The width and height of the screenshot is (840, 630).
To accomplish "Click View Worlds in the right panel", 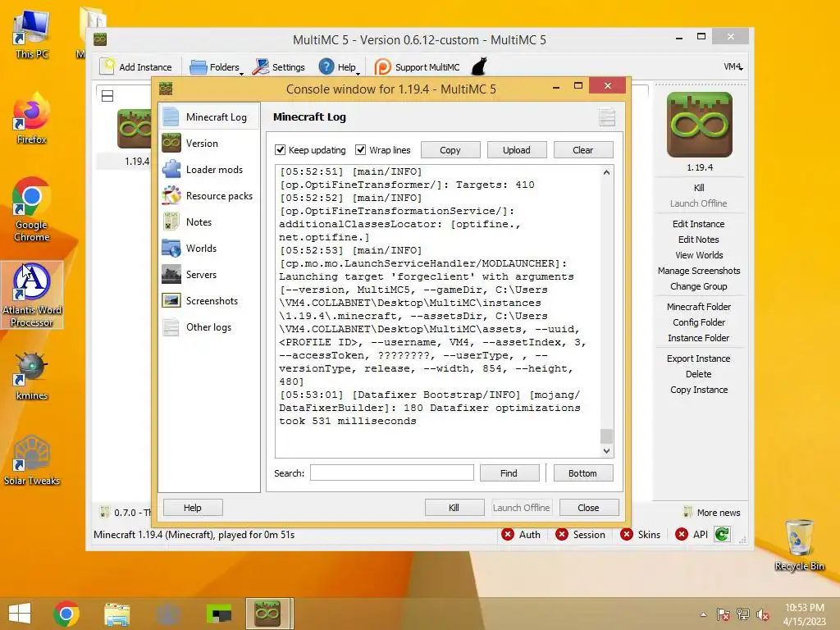I will coord(699,255).
